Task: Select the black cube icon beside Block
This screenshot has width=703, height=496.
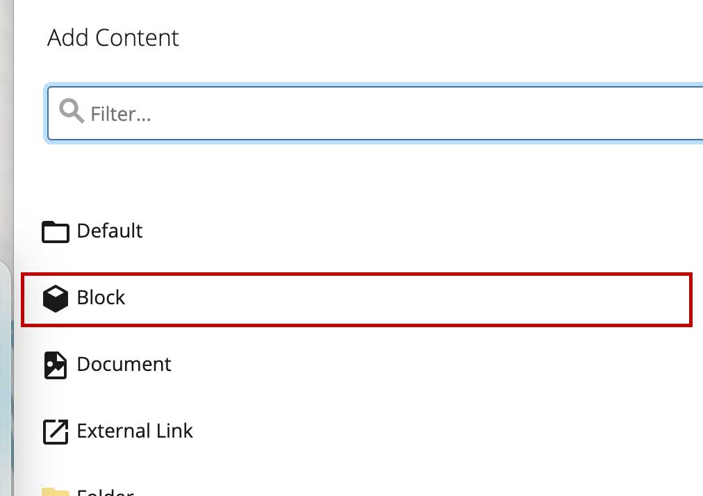Action: [x=55, y=298]
